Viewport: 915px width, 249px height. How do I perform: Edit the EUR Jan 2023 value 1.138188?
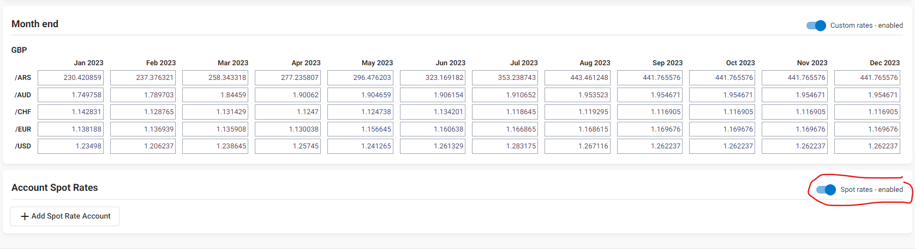tap(70, 129)
